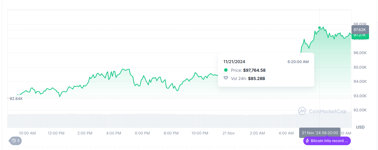The height and width of the screenshot is (150, 378).
Task: Click the lightning bolt icon in purple tag
Action: click(307, 141)
